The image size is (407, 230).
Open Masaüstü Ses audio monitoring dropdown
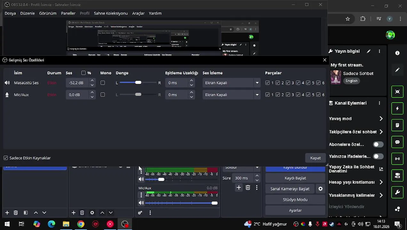(x=232, y=83)
